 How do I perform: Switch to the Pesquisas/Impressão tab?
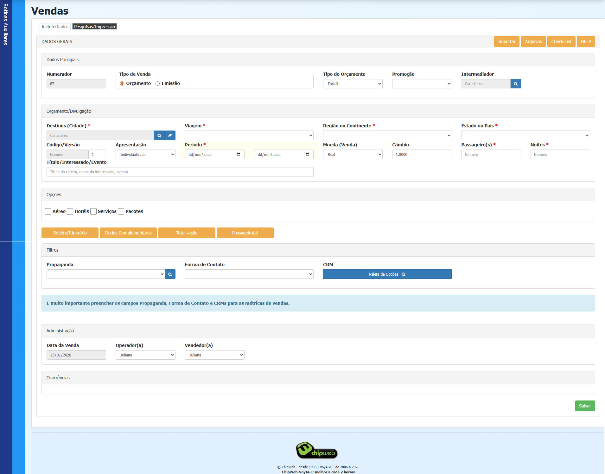94,27
